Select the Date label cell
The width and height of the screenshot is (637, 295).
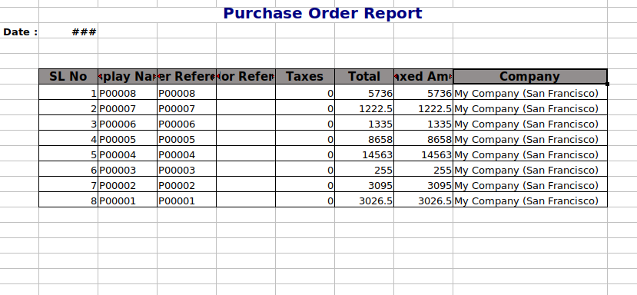19,31
